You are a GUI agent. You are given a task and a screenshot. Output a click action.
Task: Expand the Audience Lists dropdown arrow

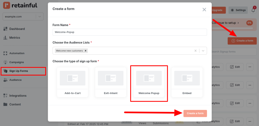pos(203,51)
